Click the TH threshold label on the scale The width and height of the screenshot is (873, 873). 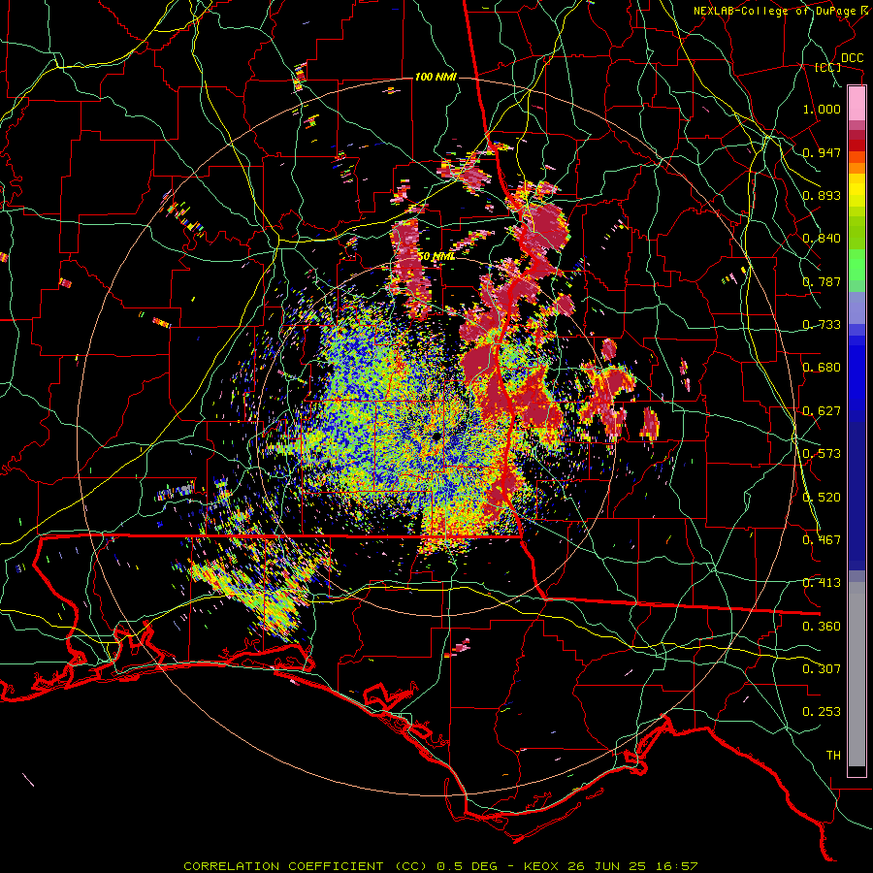833,756
